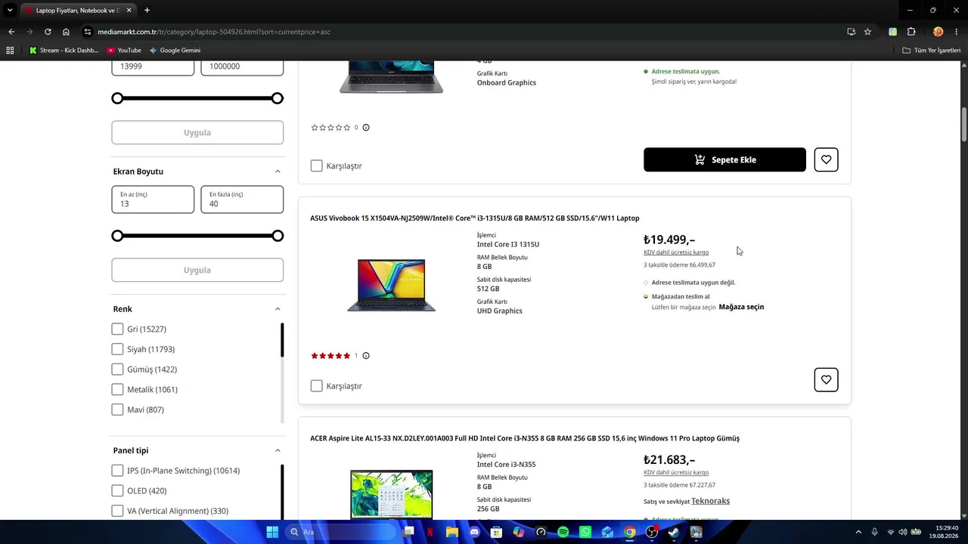The image size is (968, 544).
Task: Open the ASUS Vivobook 15 product title
Action: pyautogui.click(x=475, y=218)
